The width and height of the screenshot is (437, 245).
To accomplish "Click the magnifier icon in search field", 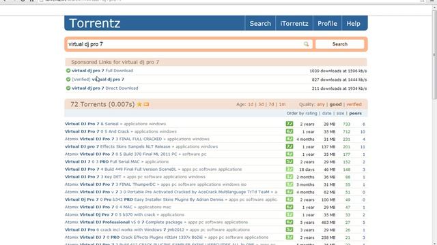I will (x=306, y=44).
